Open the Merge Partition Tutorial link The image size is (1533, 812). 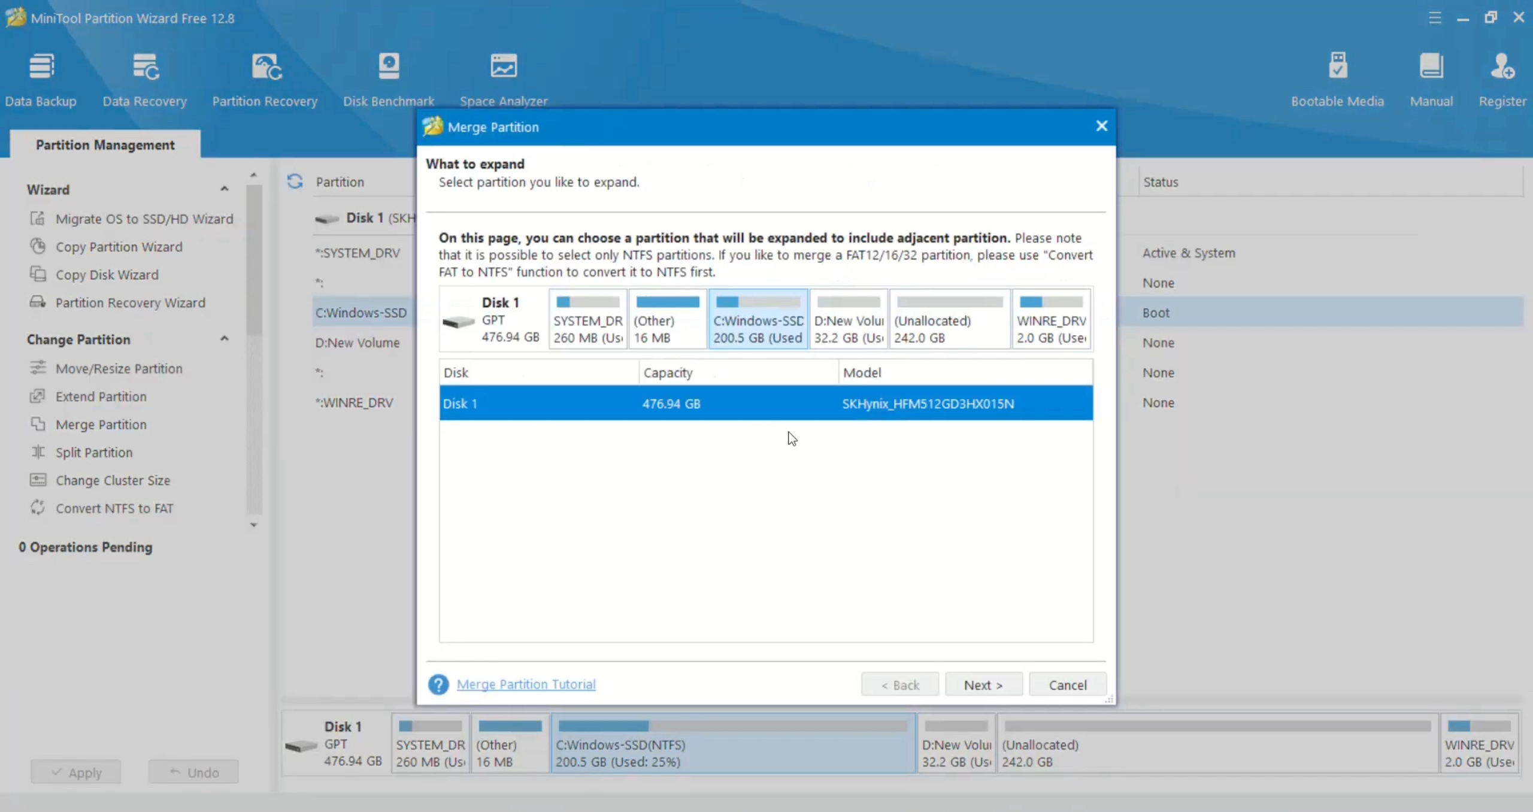point(526,684)
